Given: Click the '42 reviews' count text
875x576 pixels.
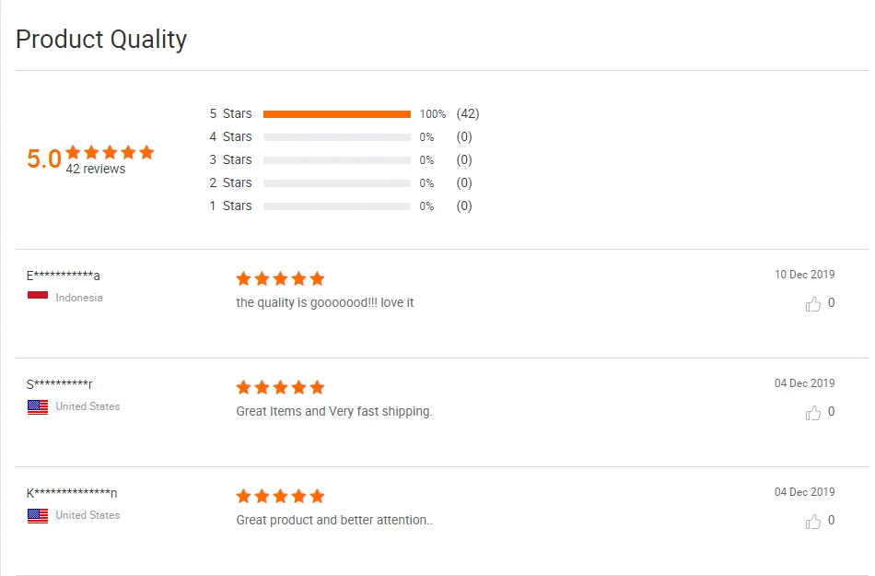Looking at the screenshot, I should pos(96,170).
